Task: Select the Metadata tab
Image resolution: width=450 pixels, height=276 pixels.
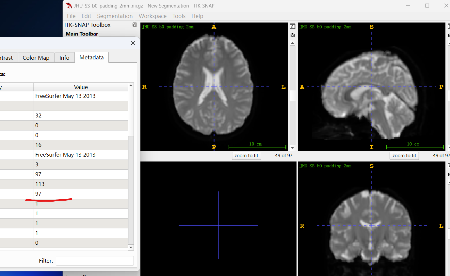Action: pos(91,57)
